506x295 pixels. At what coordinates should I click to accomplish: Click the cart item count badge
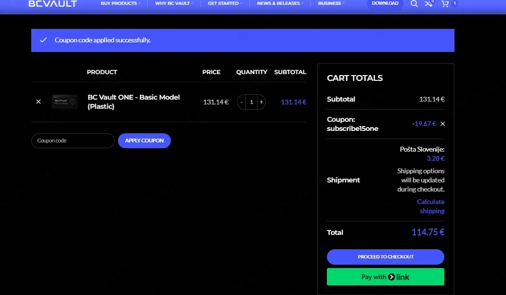click(454, 3)
